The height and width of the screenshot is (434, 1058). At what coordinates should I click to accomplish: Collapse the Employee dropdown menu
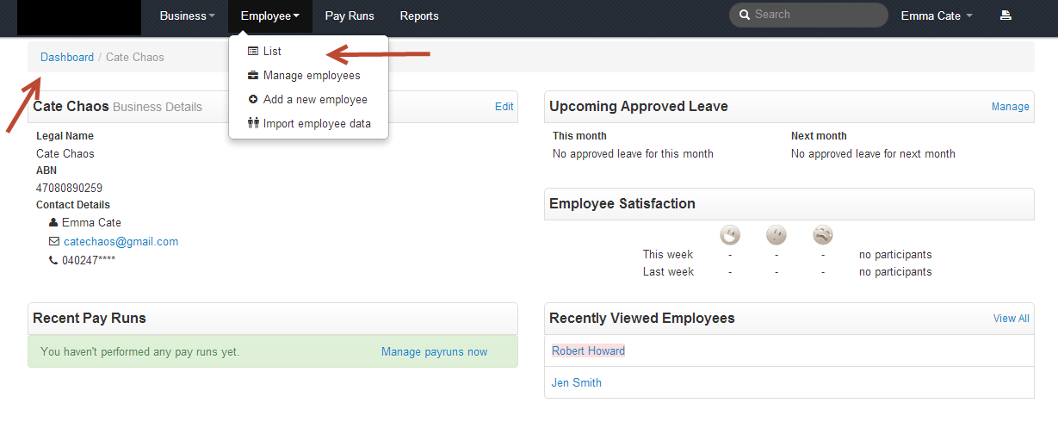point(269,15)
